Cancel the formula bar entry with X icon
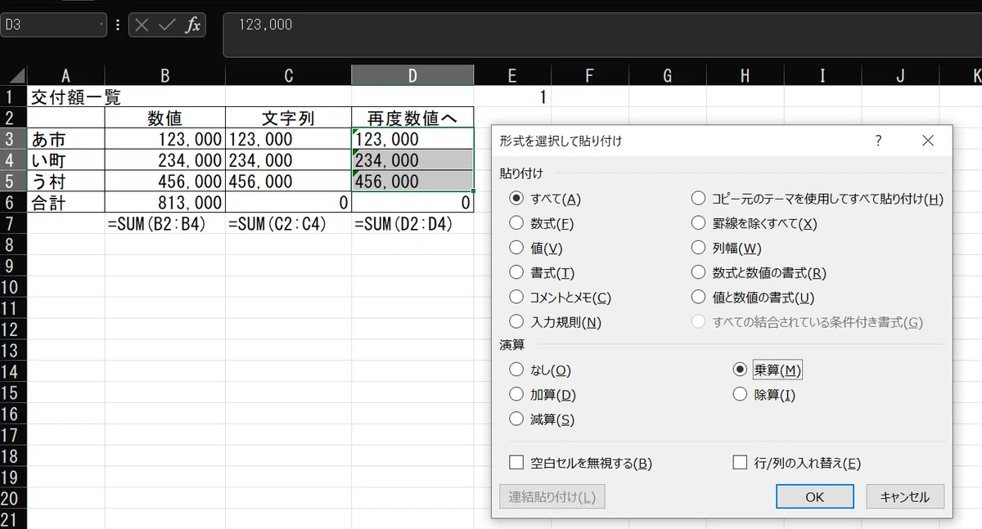 click(x=142, y=25)
